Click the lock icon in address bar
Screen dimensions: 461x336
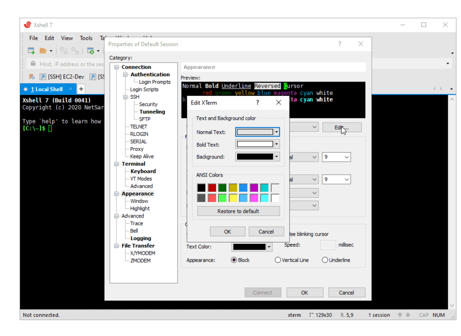coord(33,64)
